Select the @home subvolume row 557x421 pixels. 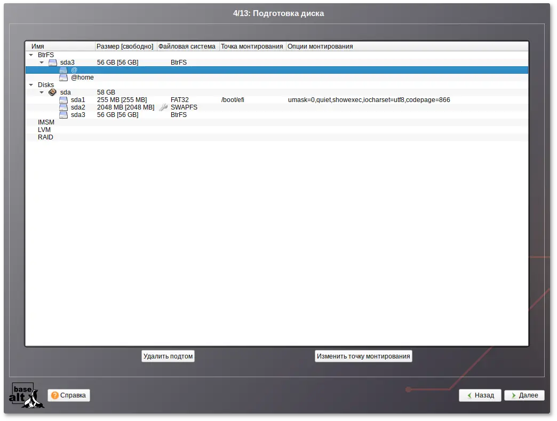coord(277,77)
